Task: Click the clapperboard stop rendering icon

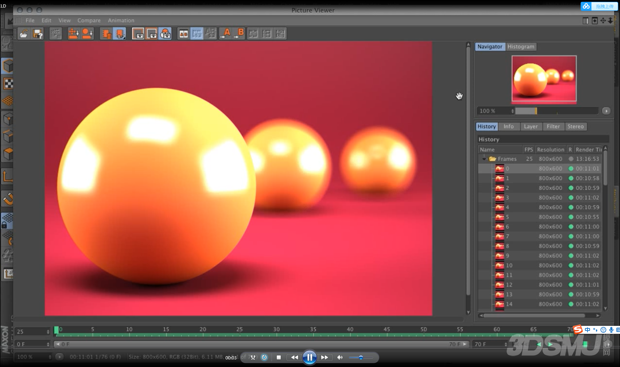Action: (55, 34)
